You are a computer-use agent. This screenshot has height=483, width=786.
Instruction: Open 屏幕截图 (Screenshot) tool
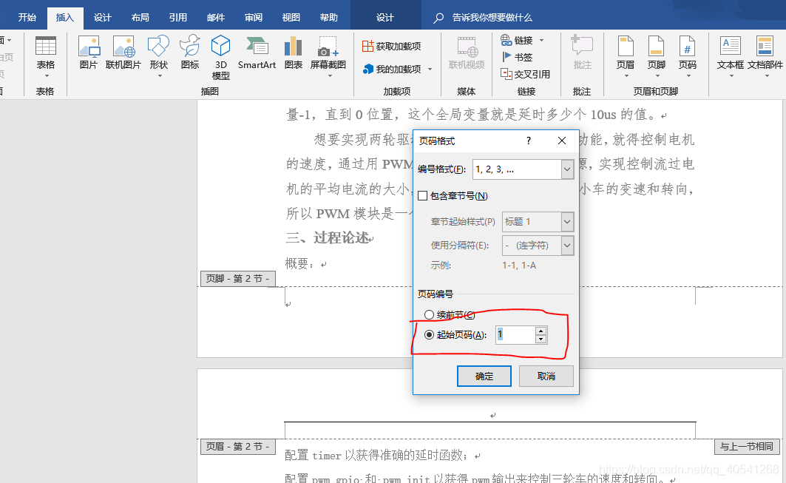[328, 56]
